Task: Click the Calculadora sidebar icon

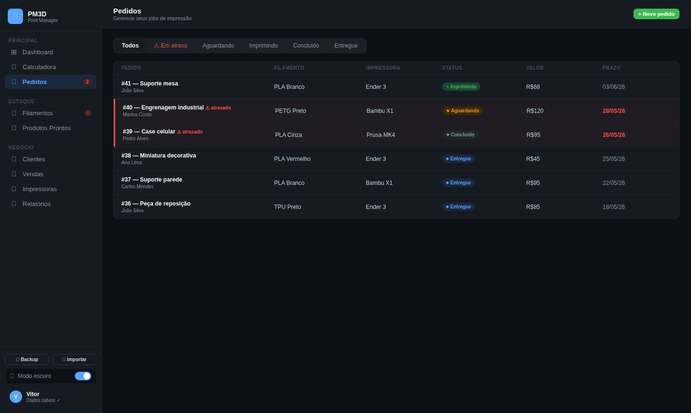Action: [x=14, y=67]
